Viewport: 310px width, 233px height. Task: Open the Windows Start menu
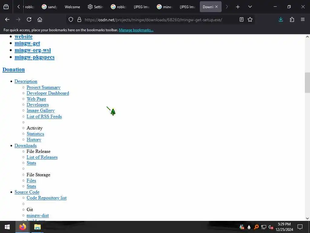(7, 227)
